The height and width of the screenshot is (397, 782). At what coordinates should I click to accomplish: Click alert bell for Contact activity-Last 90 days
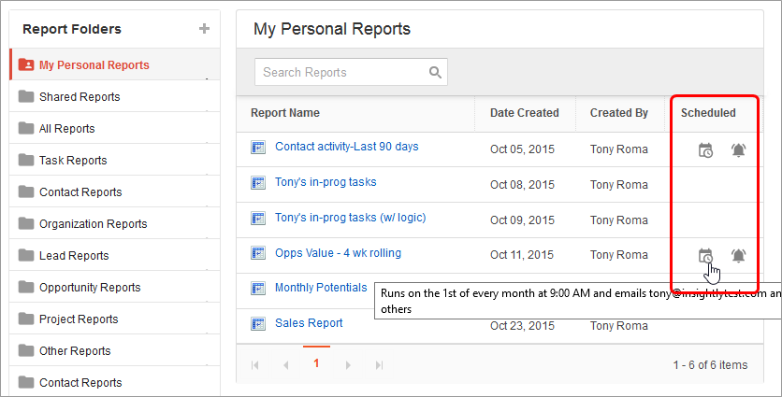click(739, 149)
